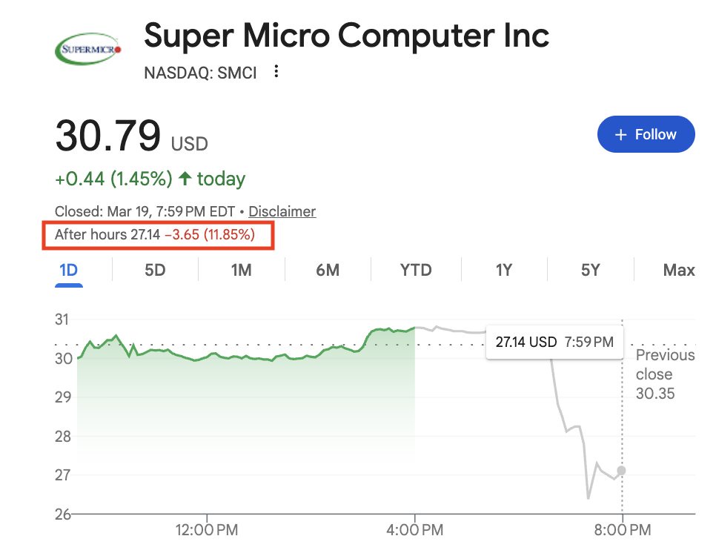Viewport: 716px width, 556px height.
Task: Open the Disclaimer link
Action: pyautogui.click(x=282, y=211)
